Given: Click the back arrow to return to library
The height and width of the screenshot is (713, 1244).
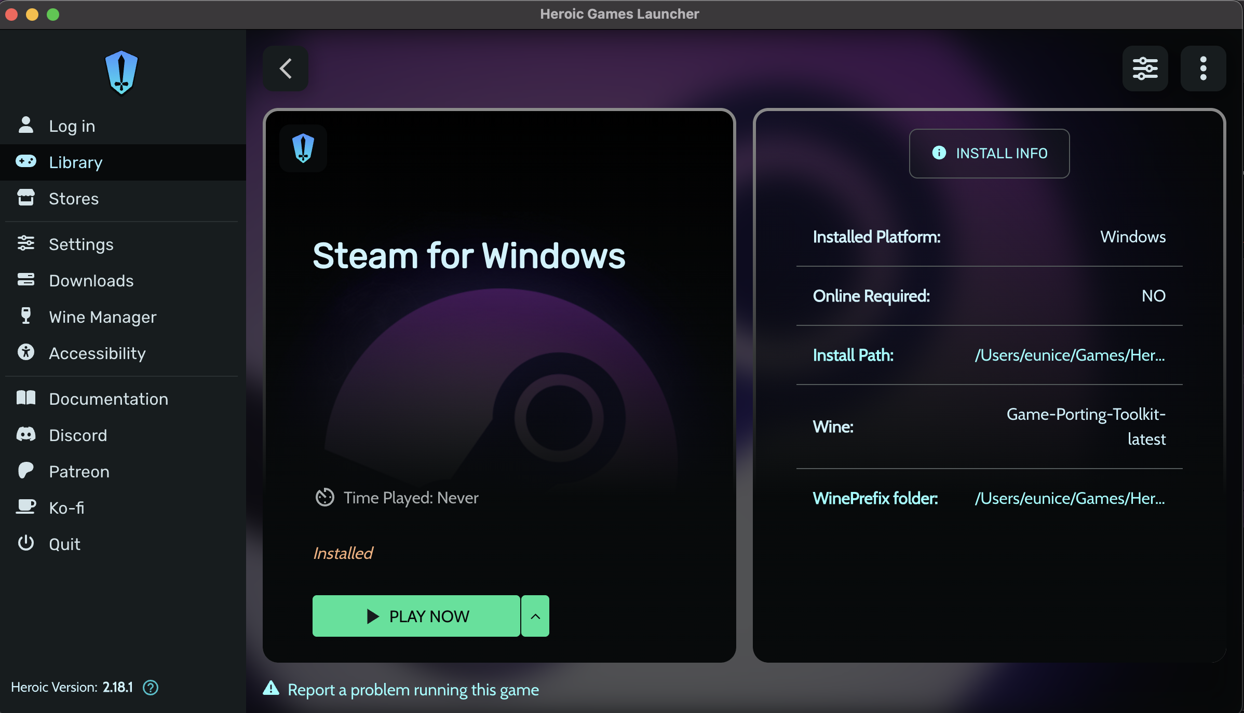Looking at the screenshot, I should tap(285, 68).
